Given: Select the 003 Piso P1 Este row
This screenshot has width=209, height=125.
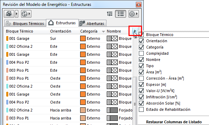Looking at the screenshot, I should 69,70.
